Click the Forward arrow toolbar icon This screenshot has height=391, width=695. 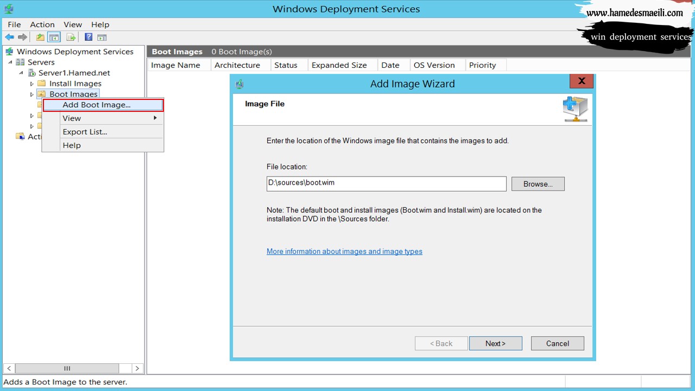pyautogui.click(x=22, y=37)
